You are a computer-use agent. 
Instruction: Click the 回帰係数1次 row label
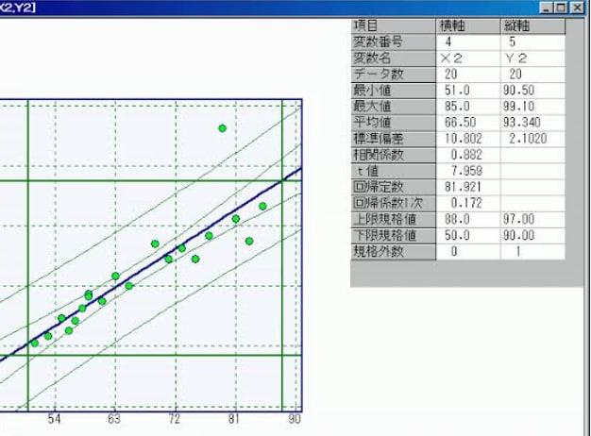(394, 204)
